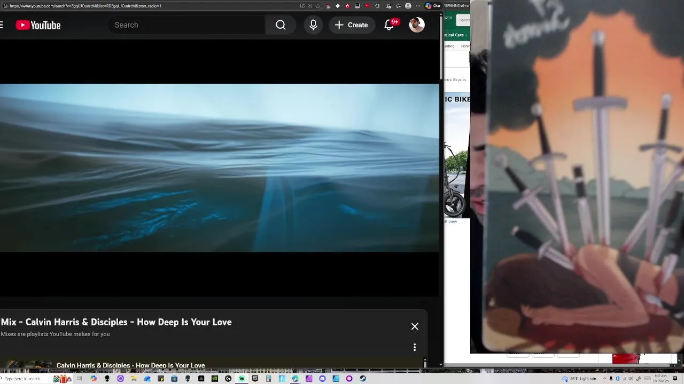The image size is (684, 384).
Task: Click the Mix - Calvin Harris & Disciples title
Action: pyautogui.click(x=116, y=322)
